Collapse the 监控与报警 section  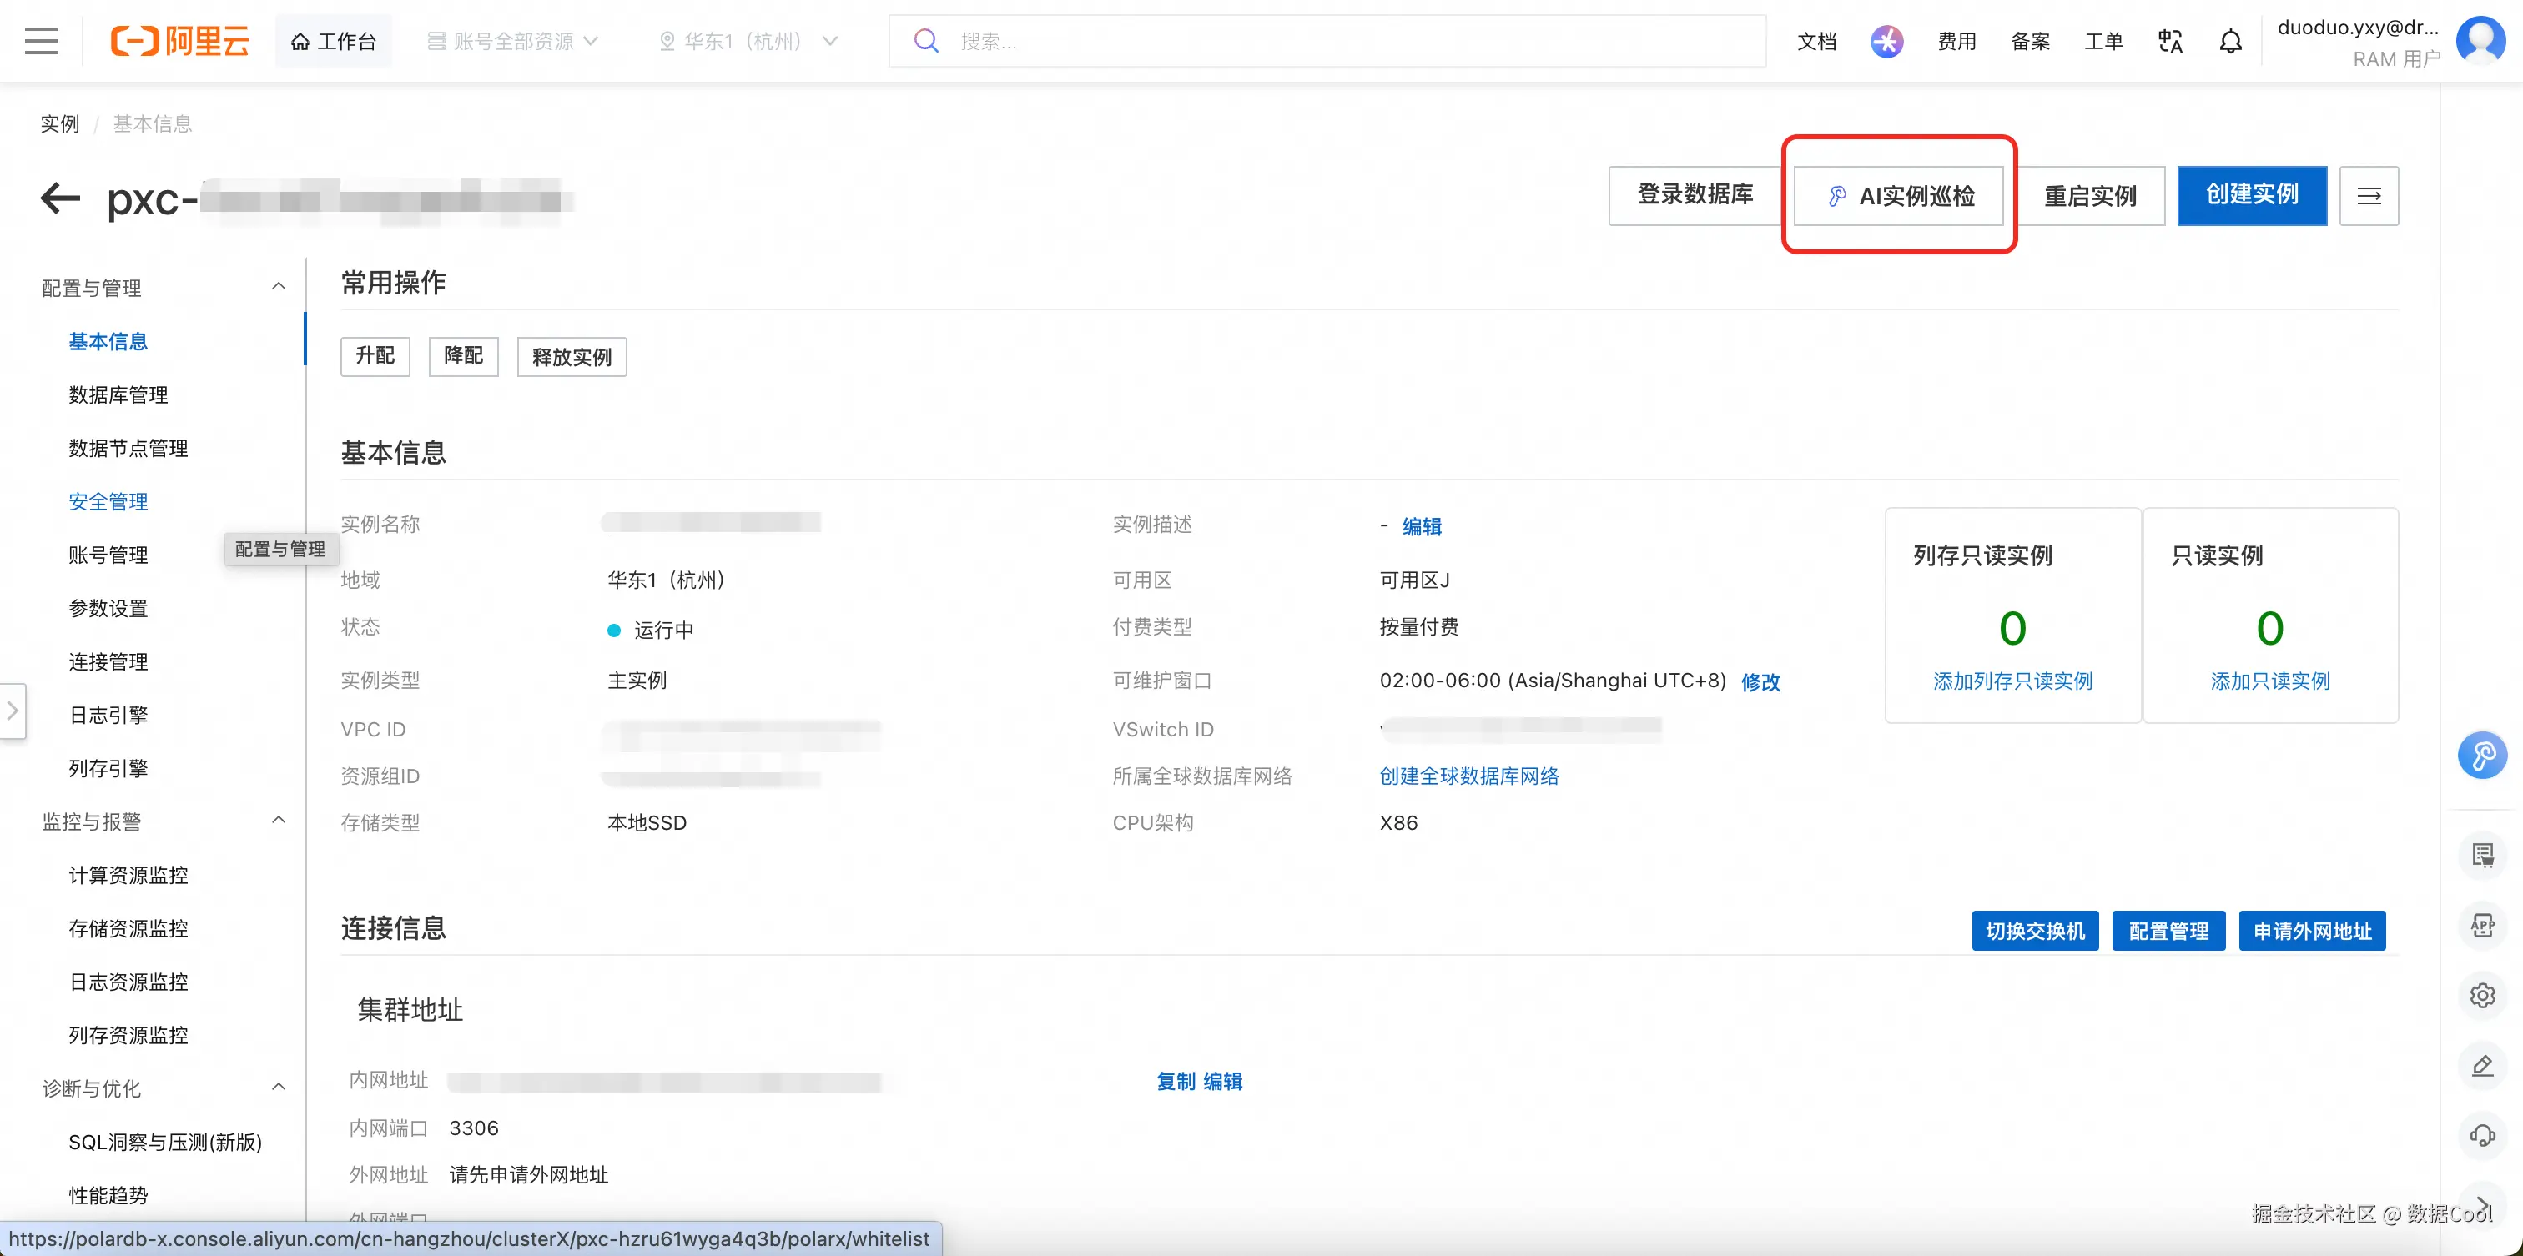coord(278,821)
